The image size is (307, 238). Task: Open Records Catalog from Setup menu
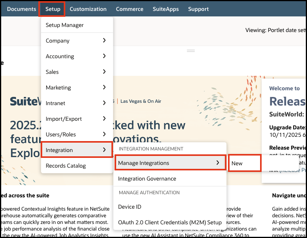[66, 166]
